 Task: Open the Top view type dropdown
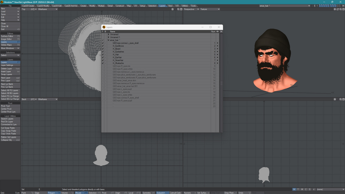(x=29, y=9)
